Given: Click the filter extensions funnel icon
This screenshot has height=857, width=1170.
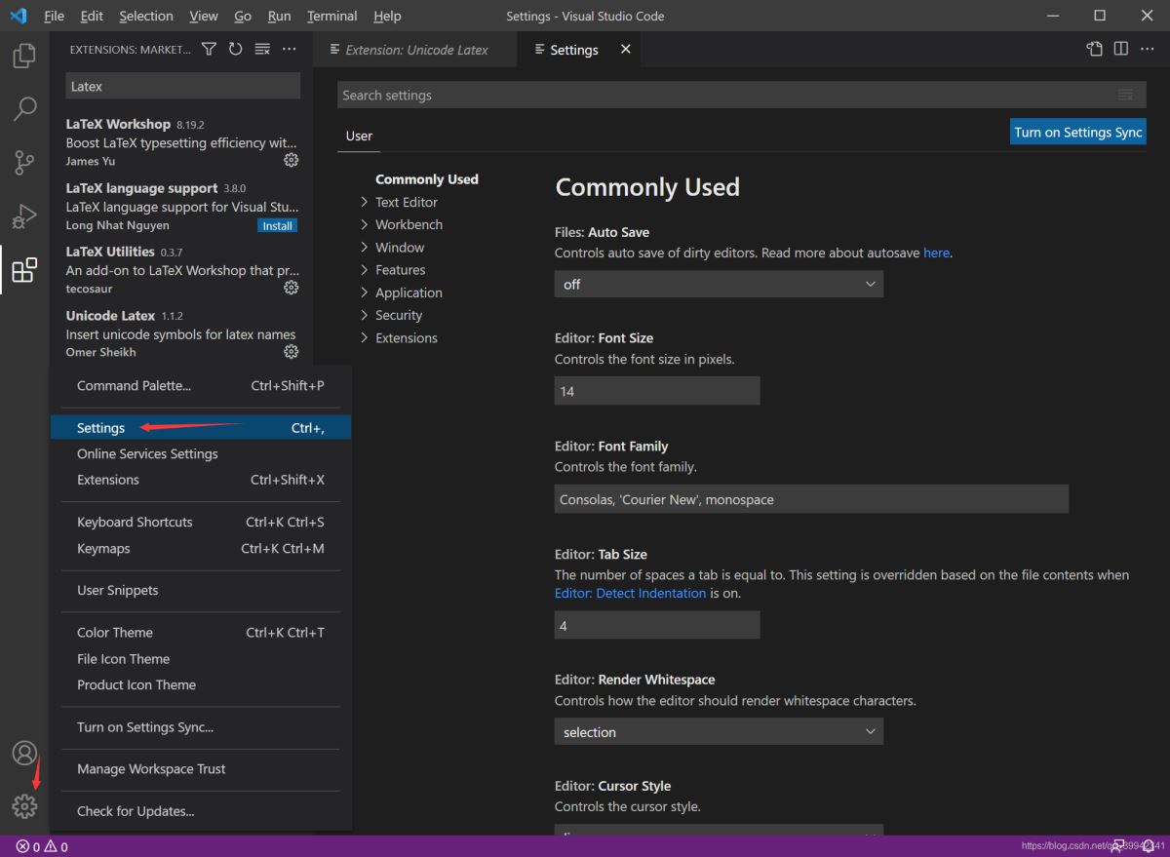Looking at the screenshot, I should click(209, 49).
